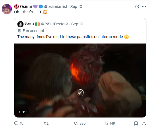The image size is (150, 127).
Task: Open Ben's quoted profile avatar
Action: [x=20, y=24]
